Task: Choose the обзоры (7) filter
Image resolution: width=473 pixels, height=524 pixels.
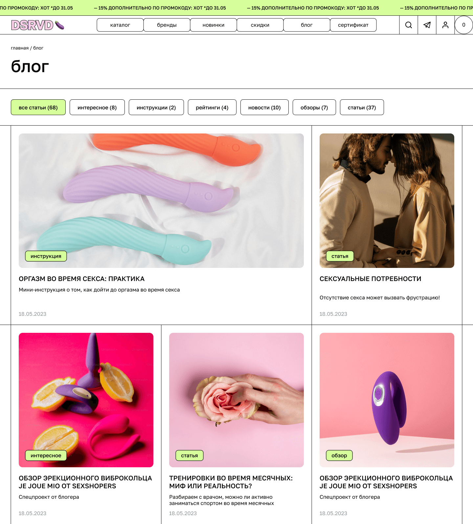Action: click(314, 107)
